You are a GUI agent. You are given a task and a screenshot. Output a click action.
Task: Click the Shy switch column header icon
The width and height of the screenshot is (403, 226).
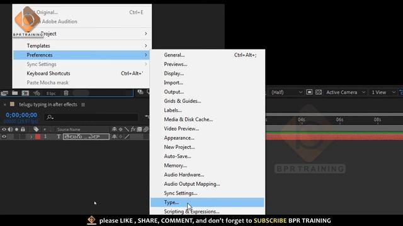coord(115,129)
